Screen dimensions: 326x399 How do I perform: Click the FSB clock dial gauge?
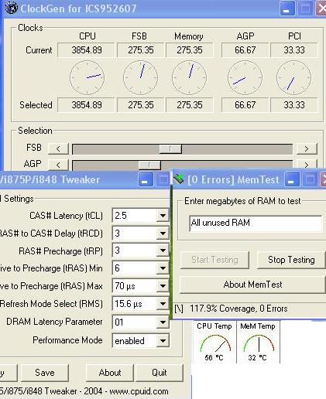141,77
